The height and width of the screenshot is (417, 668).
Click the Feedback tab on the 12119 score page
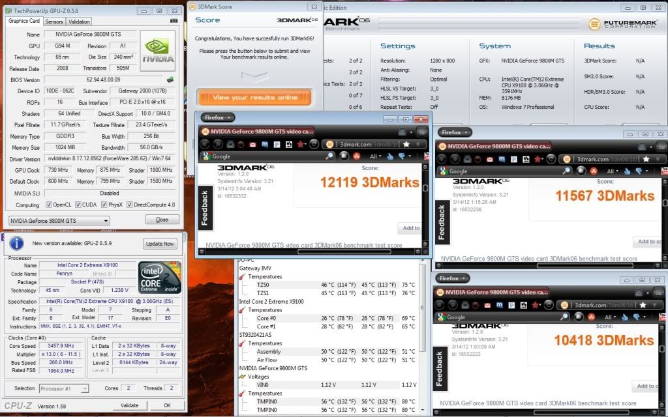pos(205,208)
